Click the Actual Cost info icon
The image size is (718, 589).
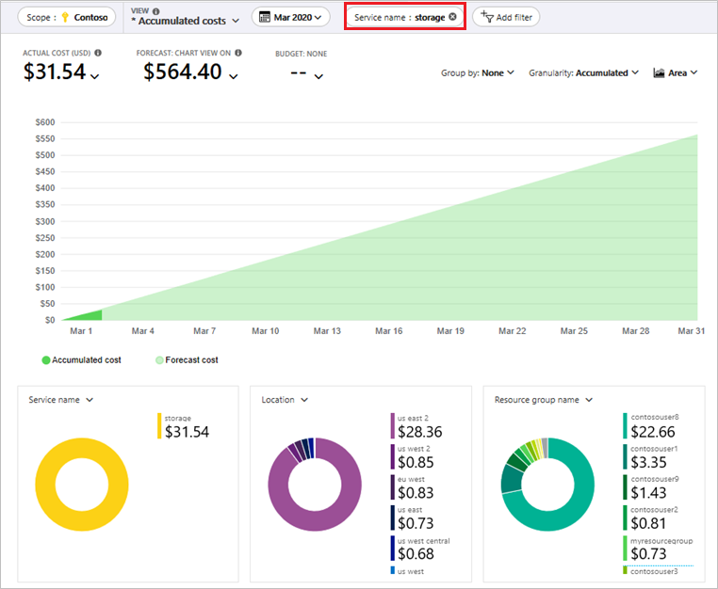pyautogui.click(x=98, y=54)
